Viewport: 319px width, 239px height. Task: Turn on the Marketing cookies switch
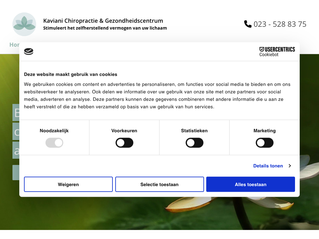coord(264,143)
